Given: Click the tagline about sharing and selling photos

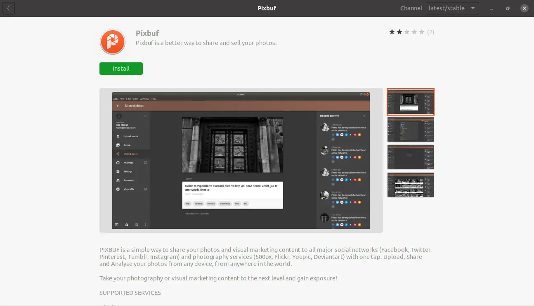Looking at the screenshot, I should pyautogui.click(x=206, y=43).
